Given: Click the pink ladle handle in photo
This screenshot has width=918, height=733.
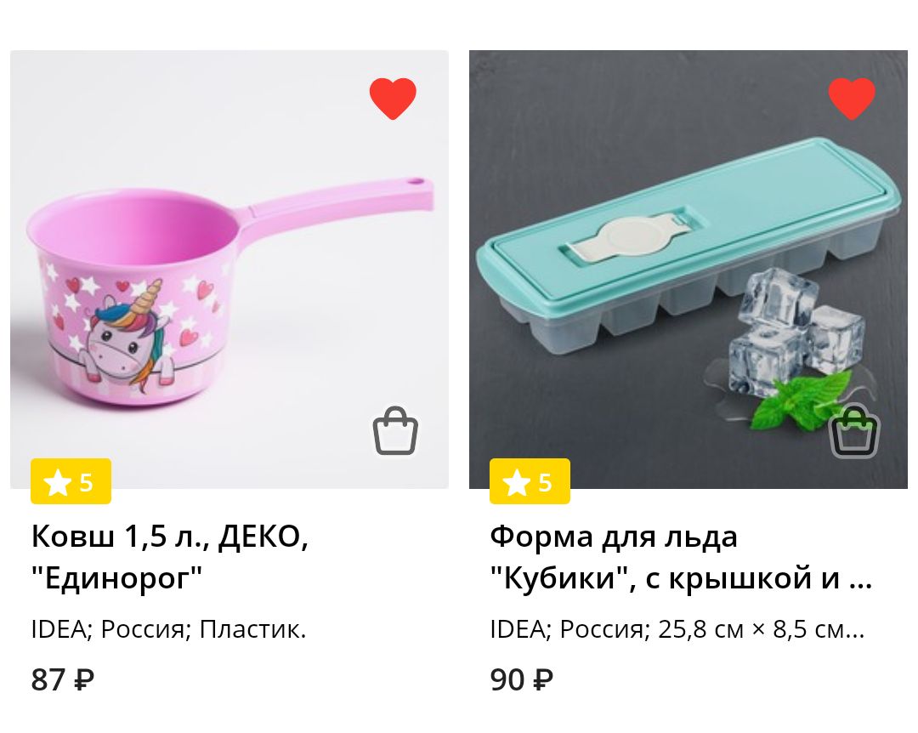Looking at the screenshot, I should [x=339, y=201].
